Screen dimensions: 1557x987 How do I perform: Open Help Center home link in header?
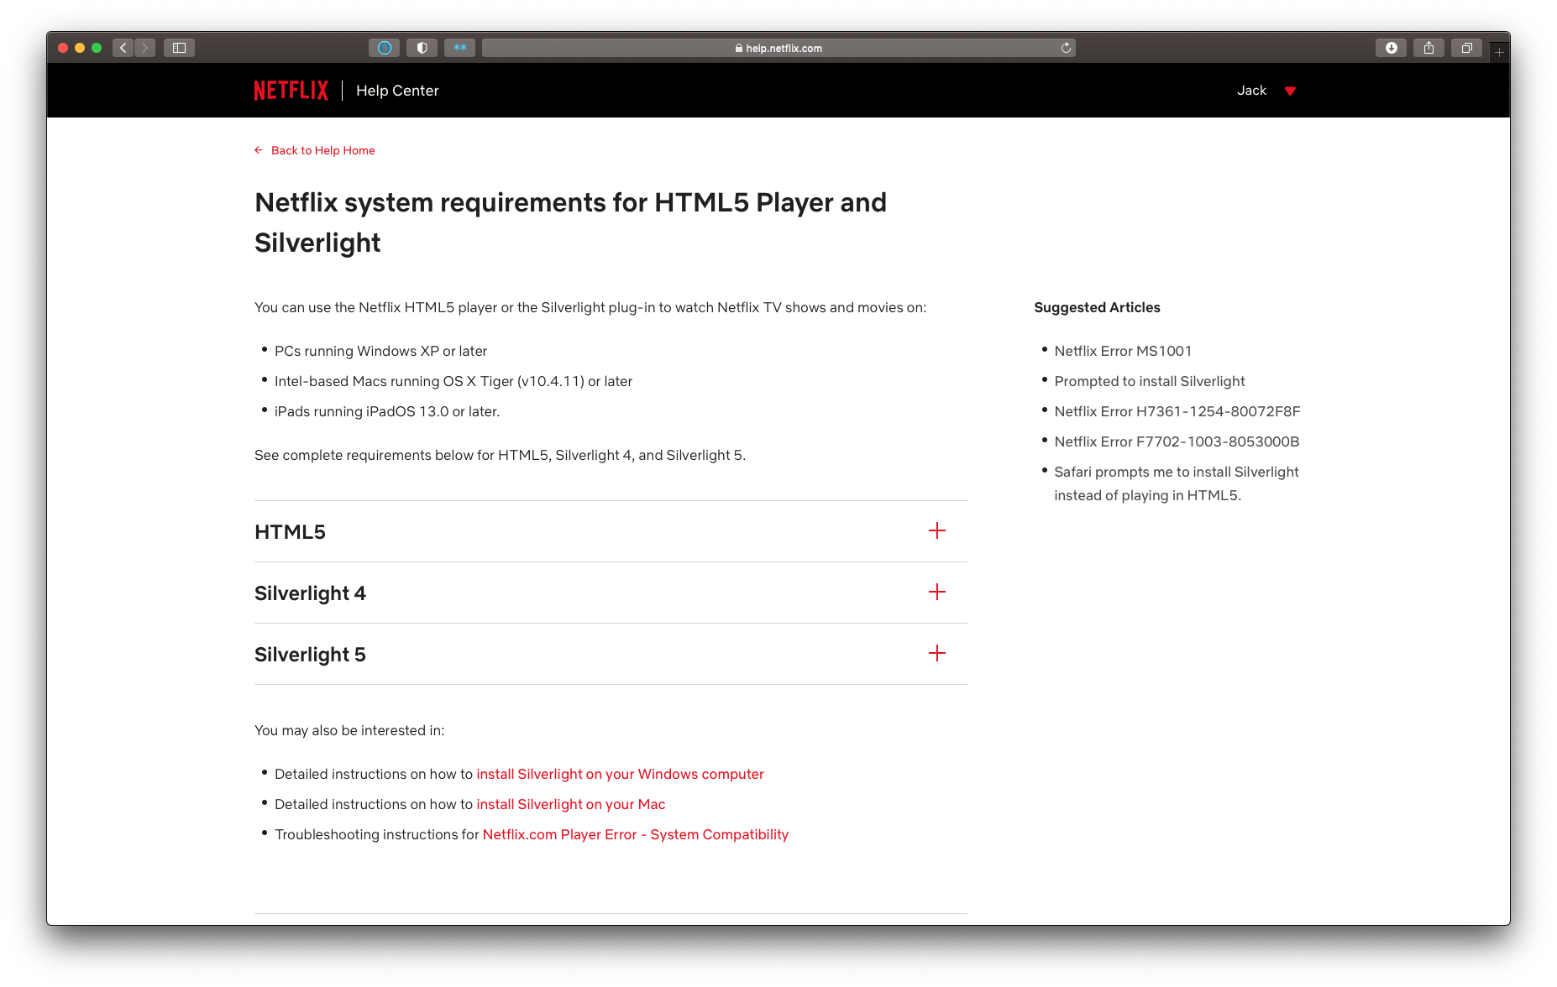(397, 91)
